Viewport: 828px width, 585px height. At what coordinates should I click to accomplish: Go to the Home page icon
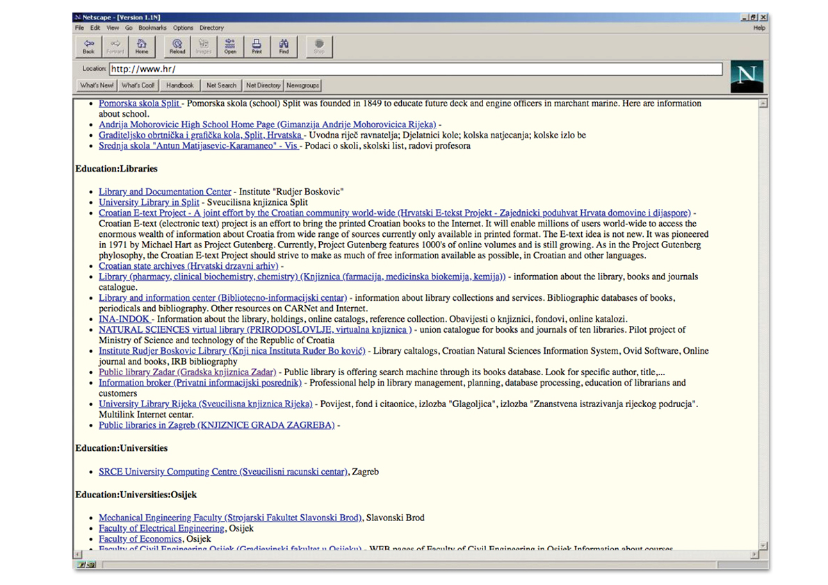(x=142, y=46)
